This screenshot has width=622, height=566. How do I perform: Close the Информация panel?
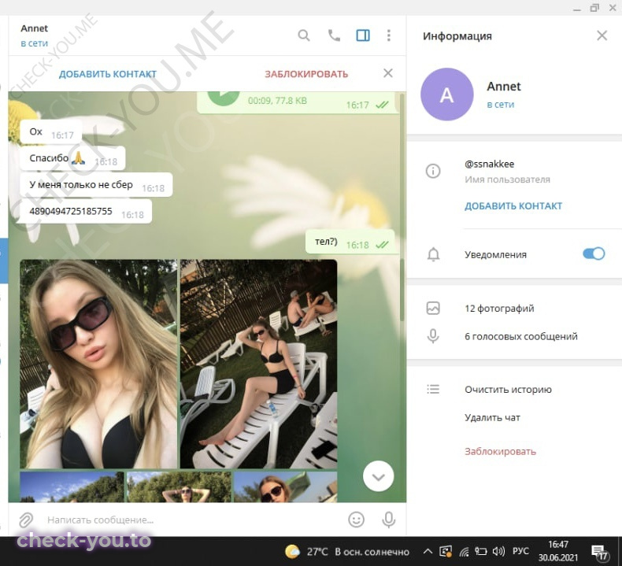tap(602, 35)
